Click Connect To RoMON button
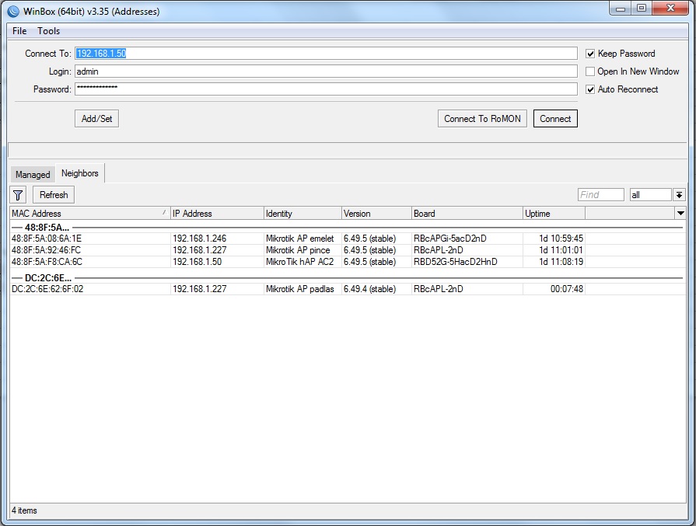This screenshot has width=696, height=526. (482, 119)
